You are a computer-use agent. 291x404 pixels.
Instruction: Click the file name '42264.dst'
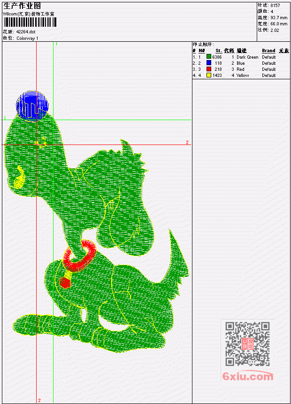click(x=25, y=32)
